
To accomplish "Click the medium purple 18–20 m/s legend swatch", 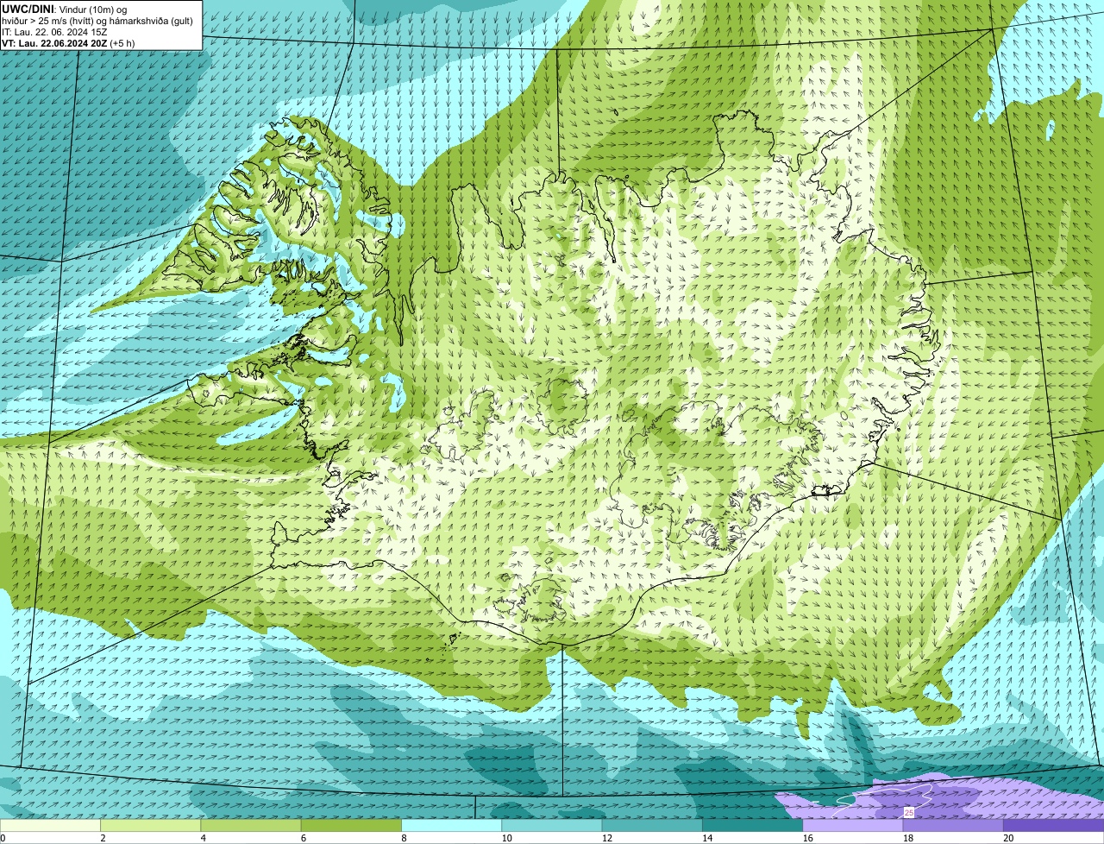I will tap(953, 825).
